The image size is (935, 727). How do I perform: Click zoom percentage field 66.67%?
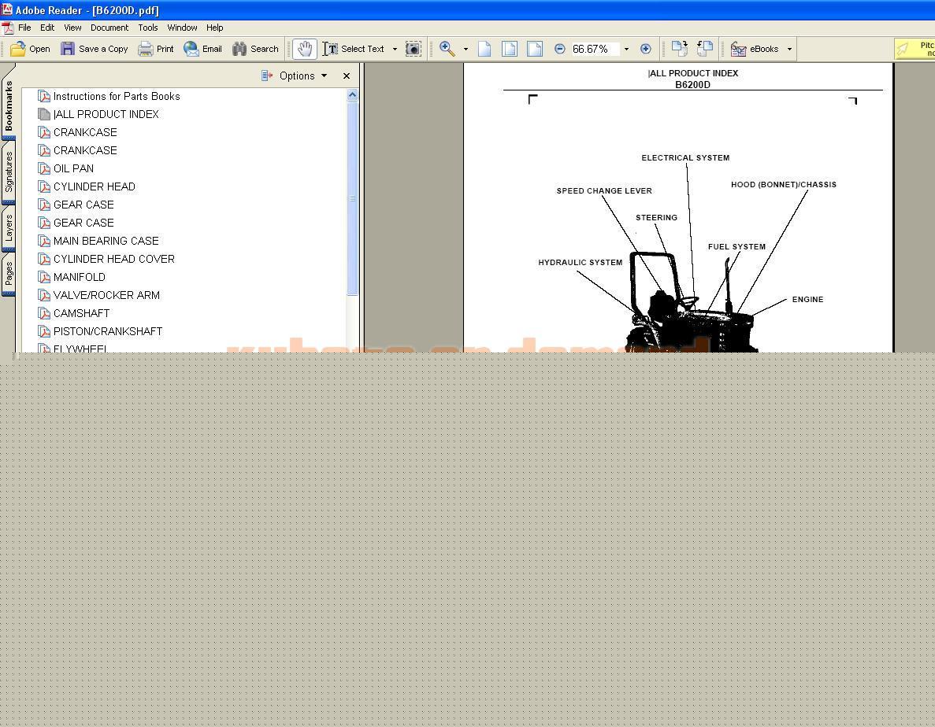click(595, 49)
